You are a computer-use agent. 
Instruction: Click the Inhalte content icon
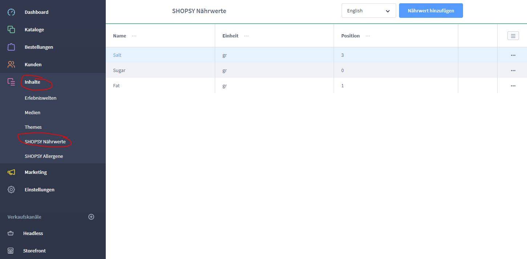coord(11,82)
